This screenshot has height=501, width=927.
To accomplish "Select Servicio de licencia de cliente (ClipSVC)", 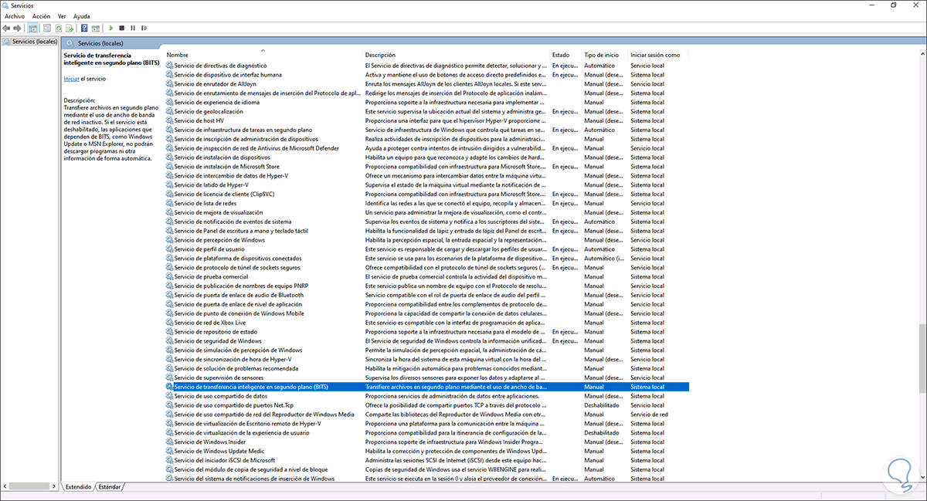I will click(x=426, y=195).
